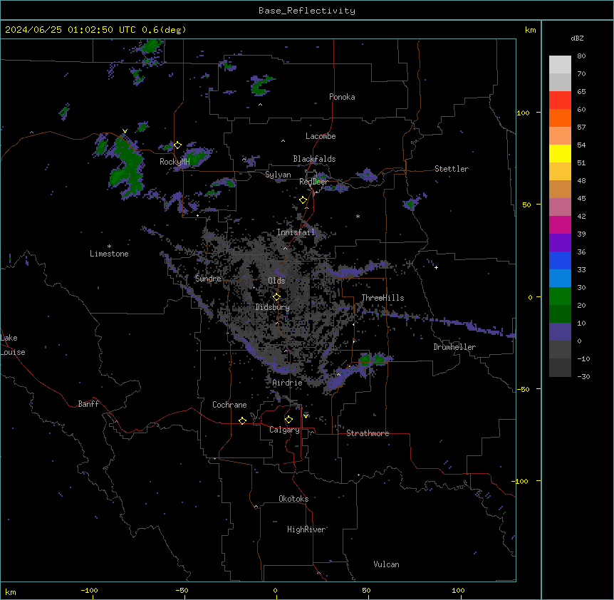
Task: Click the Ponoka label
Action: click(342, 97)
